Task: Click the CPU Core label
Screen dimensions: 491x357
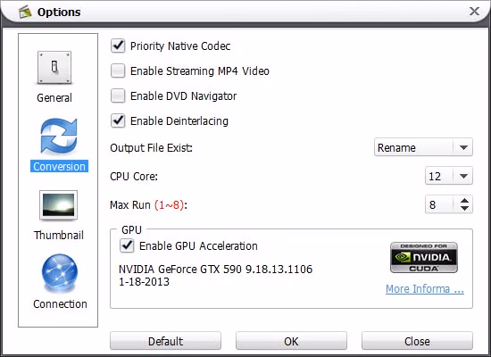Action: [134, 177]
